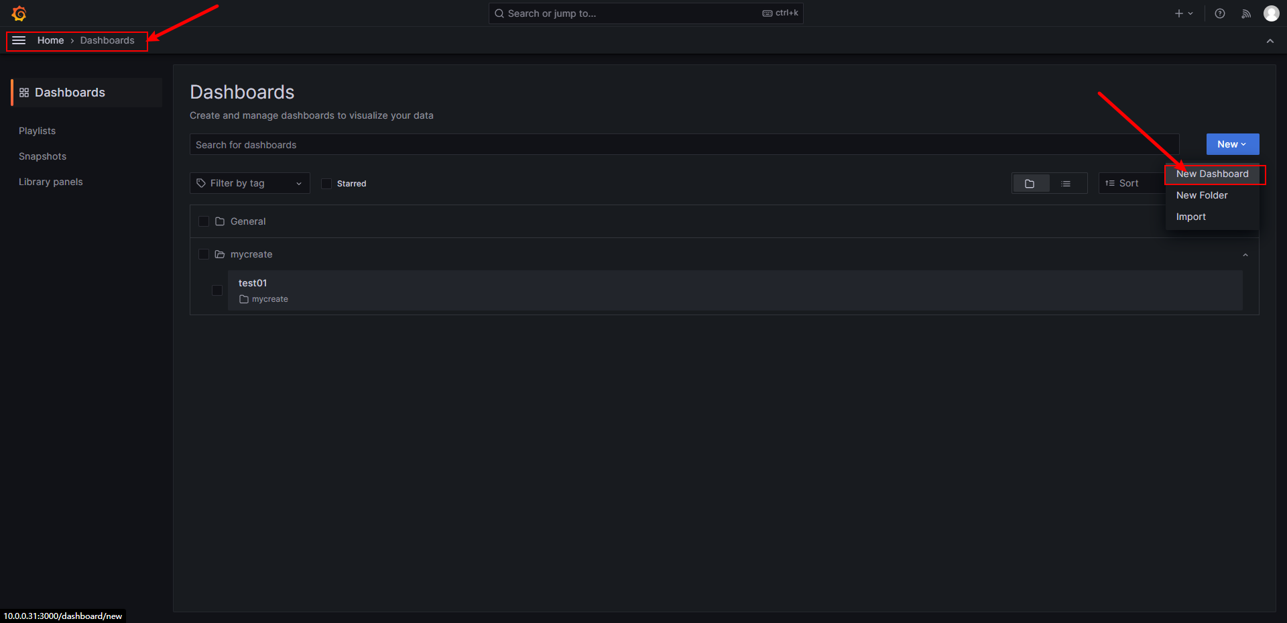Choose Import from the menu
The width and height of the screenshot is (1287, 623).
click(x=1212, y=217)
